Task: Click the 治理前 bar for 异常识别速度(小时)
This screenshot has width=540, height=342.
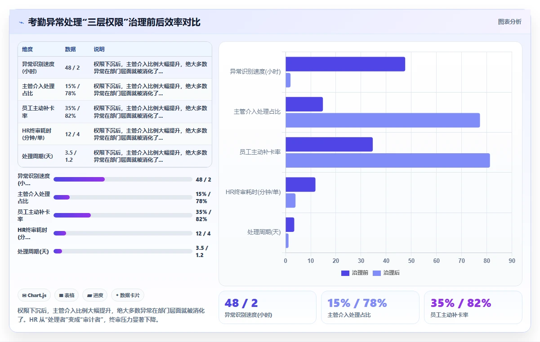Action: tap(345, 64)
